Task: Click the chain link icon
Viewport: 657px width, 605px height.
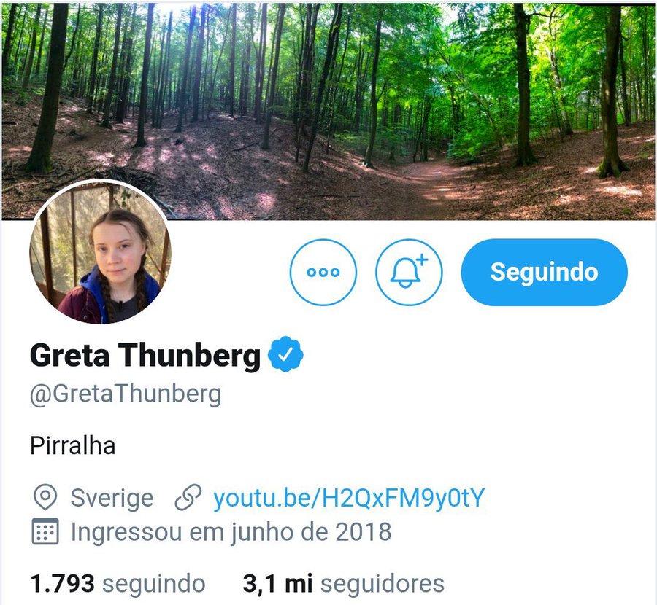Action: pos(188,497)
